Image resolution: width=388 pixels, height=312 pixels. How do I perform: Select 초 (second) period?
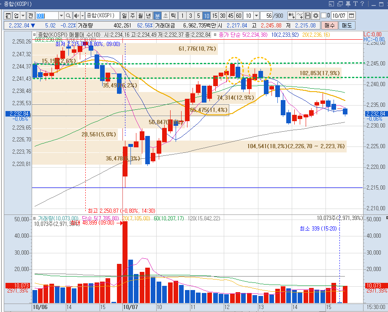click(166, 16)
